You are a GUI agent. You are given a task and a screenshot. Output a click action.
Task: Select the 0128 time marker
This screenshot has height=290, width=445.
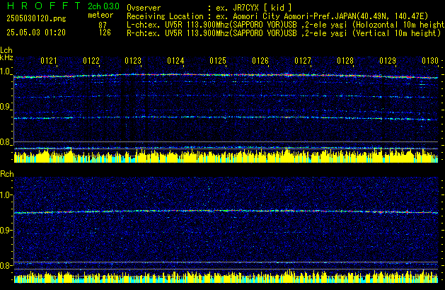345,61
